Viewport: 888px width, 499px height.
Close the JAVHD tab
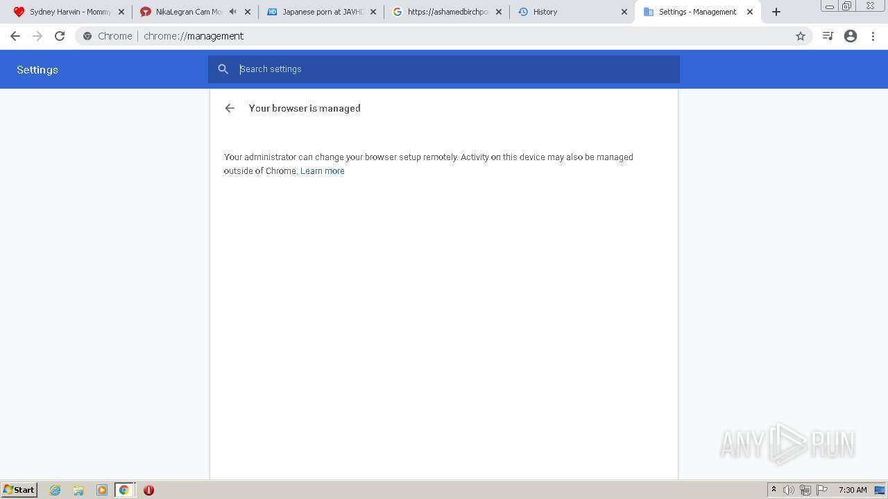373,12
